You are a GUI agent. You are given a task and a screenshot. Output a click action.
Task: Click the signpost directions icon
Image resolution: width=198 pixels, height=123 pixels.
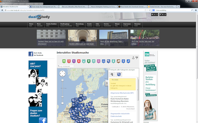coord(137,58)
